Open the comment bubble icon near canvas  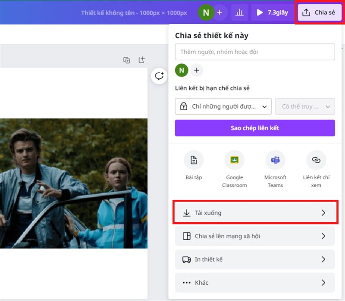click(x=159, y=76)
